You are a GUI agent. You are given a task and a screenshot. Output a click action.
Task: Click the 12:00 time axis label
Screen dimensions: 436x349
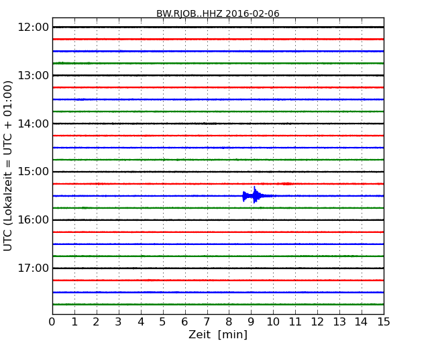coord(34,28)
